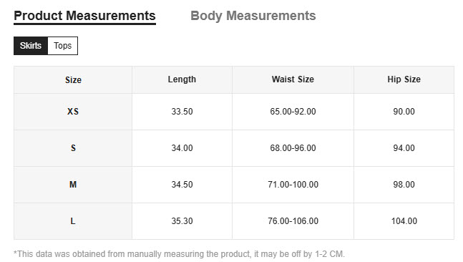
Task: Click the 98.00 hip size cell
Action: point(404,185)
